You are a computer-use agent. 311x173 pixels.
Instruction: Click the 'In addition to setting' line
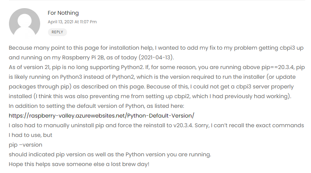click(96, 106)
